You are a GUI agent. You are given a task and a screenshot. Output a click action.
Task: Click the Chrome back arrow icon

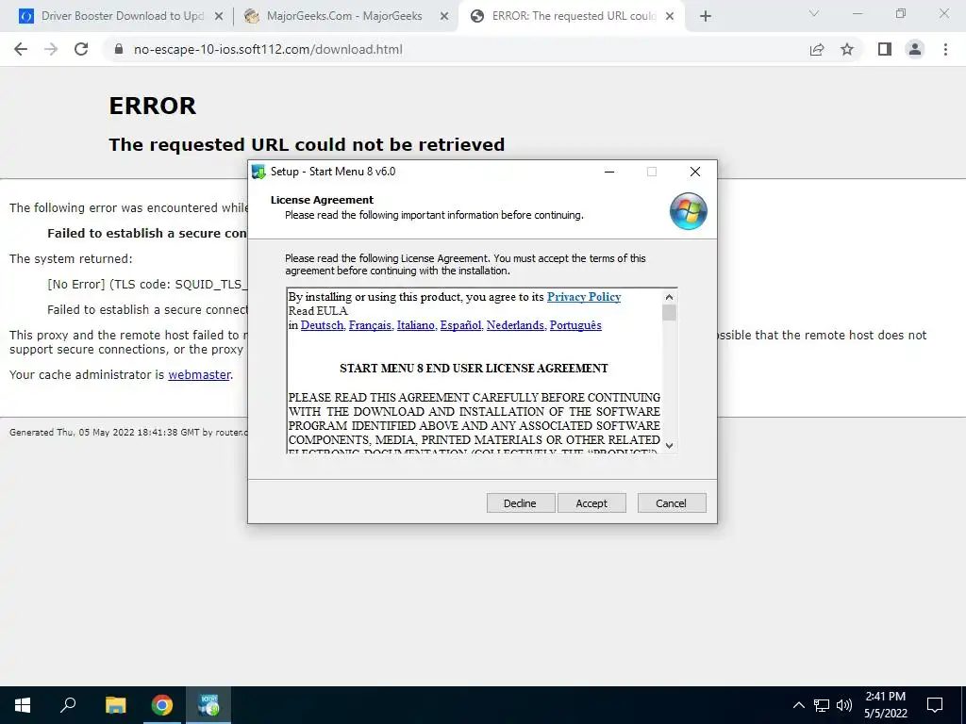tap(21, 49)
